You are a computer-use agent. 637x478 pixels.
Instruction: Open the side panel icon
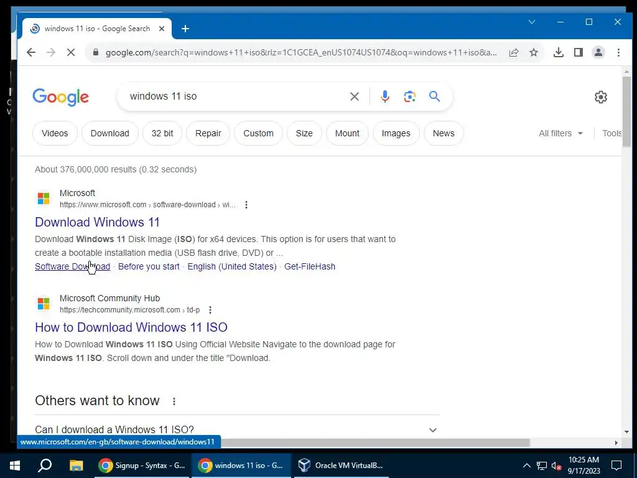coord(579,52)
